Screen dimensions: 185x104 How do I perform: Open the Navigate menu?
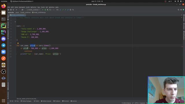pos(22,7)
